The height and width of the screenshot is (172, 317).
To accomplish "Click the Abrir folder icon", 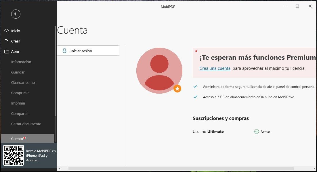I will 7,52.
